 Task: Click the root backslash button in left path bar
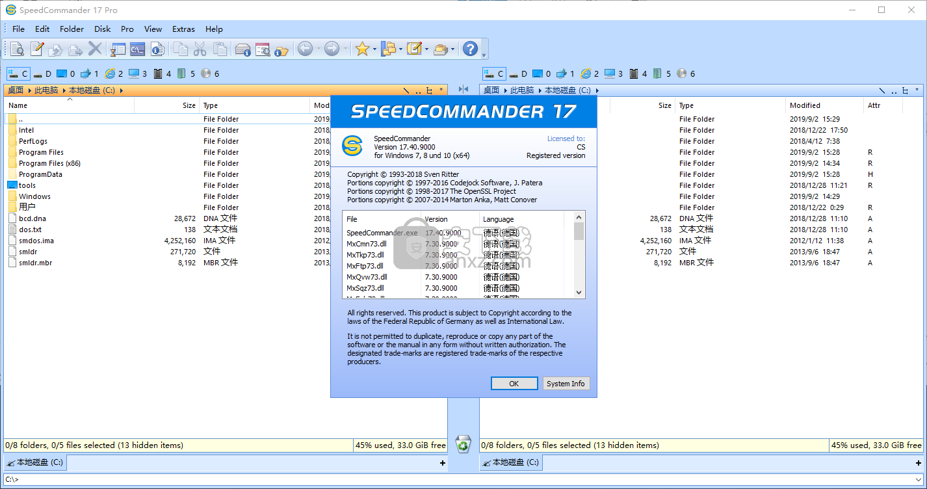(406, 90)
